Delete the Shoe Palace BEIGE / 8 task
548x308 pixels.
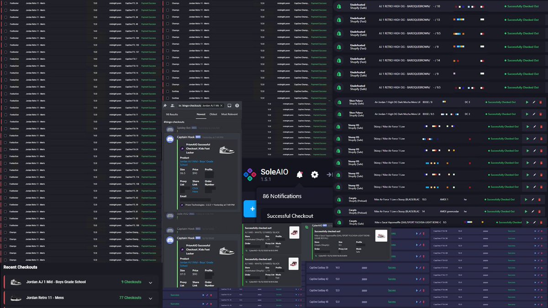[541, 102]
